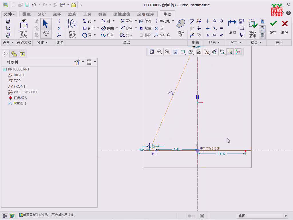293x220 pixels.
Task: Toggle vertex display in graphics toolbar
Action: (238, 52)
